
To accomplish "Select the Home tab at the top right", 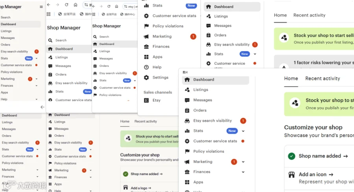I will (280, 15).
